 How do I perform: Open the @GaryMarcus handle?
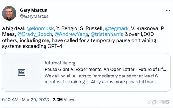click(x=34, y=16)
